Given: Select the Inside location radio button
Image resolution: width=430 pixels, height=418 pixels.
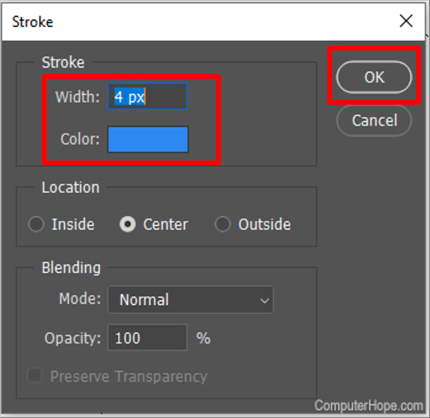Looking at the screenshot, I should coord(36,224).
